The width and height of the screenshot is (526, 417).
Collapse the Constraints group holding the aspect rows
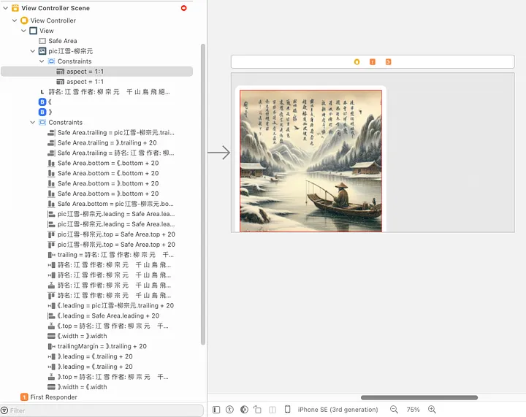click(42, 61)
